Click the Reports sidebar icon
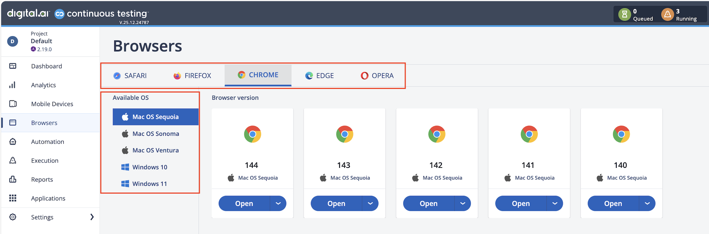The width and height of the screenshot is (709, 234). coord(13,179)
